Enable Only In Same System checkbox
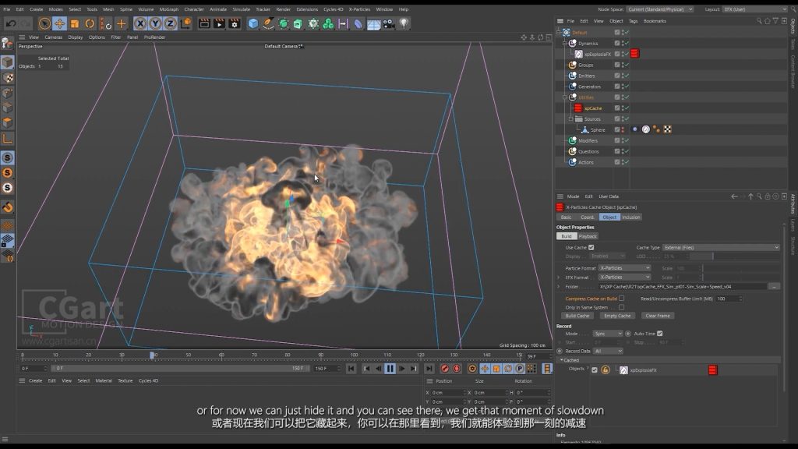 tap(621, 307)
